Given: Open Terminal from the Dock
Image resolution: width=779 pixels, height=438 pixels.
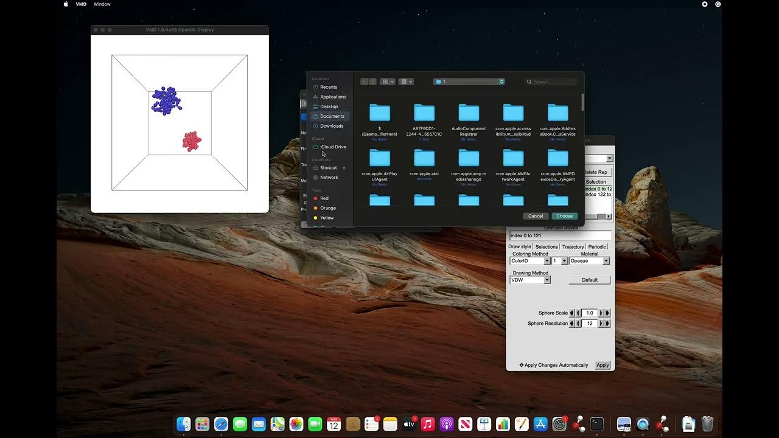Looking at the screenshot, I should coord(597,424).
